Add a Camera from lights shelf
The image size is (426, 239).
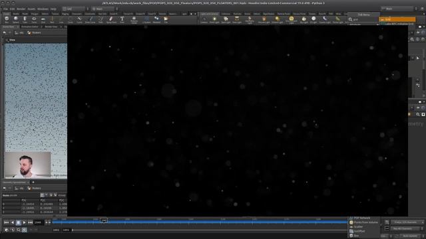click(x=204, y=19)
